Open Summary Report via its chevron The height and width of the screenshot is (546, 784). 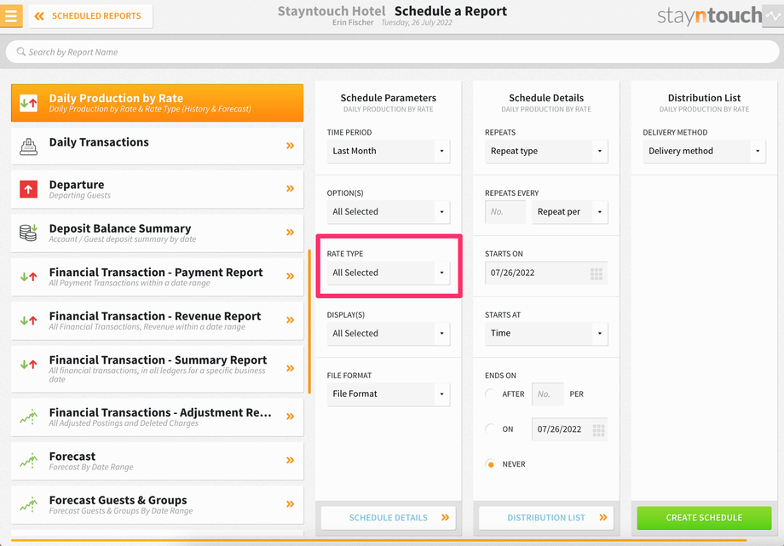click(290, 369)
